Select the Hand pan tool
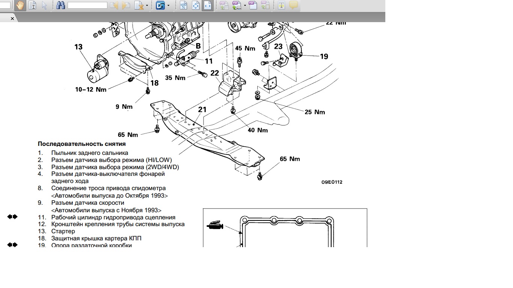This screenshot has width=513, height=288. [20, 5]
